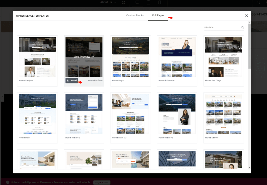This screenshot has width=267, height=185.
Task: Open the About Us menu chevron
Action: click(115, 3)
